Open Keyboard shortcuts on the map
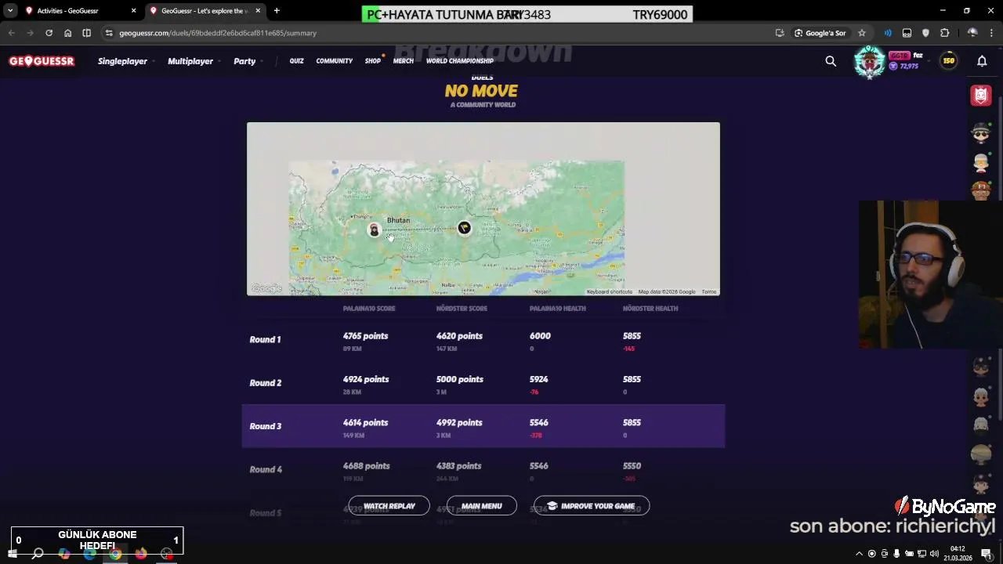 610,292
